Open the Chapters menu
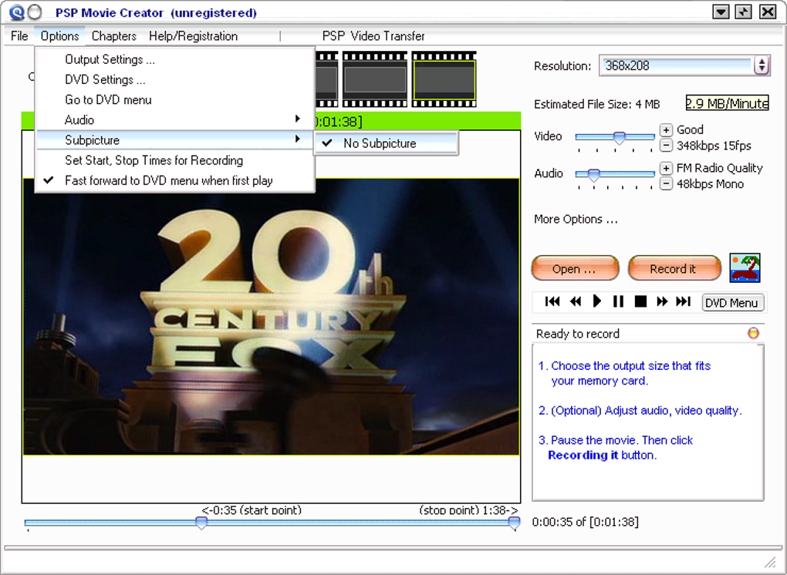 coord(114,36)
